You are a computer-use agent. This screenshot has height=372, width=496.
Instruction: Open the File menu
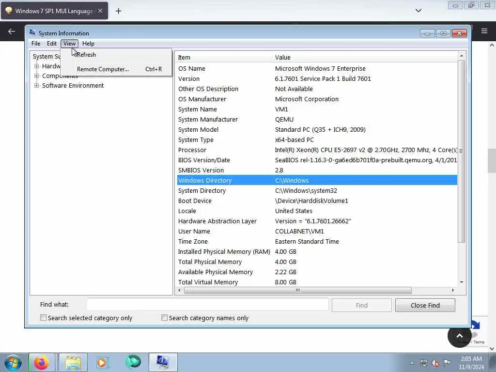click(x=36, y=44)
